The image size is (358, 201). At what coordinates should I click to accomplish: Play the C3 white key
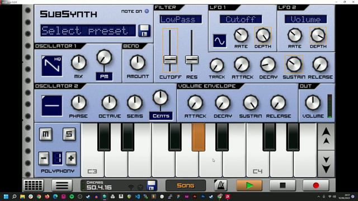point(92,164)
